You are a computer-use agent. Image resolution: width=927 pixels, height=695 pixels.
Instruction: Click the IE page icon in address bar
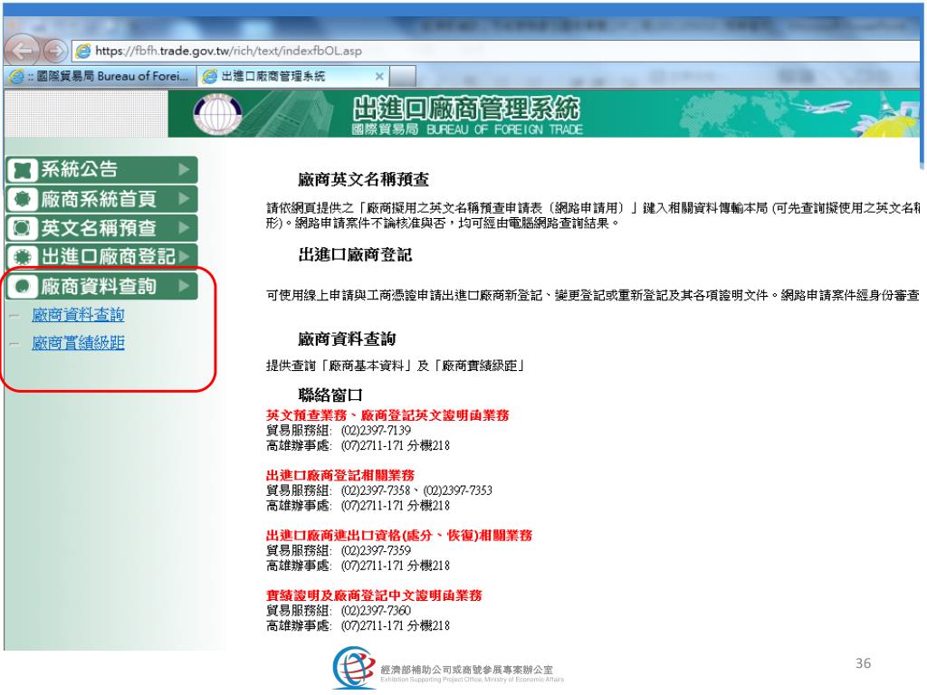click(84, 51)
